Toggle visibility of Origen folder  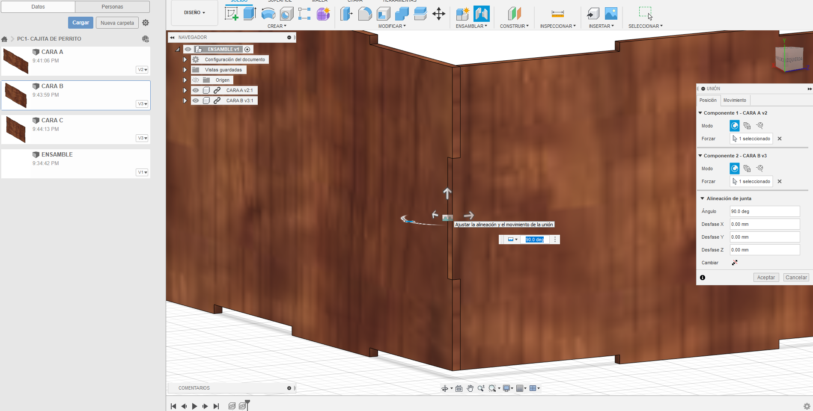196,80
